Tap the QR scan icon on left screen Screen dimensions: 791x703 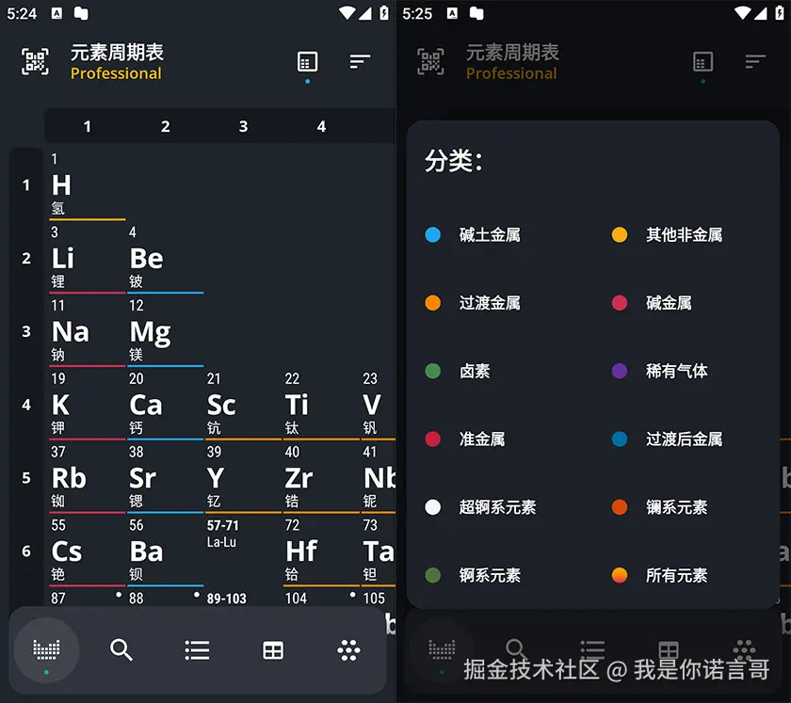tap(36, 61)
